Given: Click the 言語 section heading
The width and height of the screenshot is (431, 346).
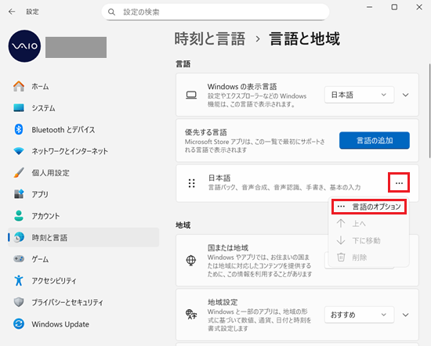Looking at the screenshot, I should click(183, 64).
